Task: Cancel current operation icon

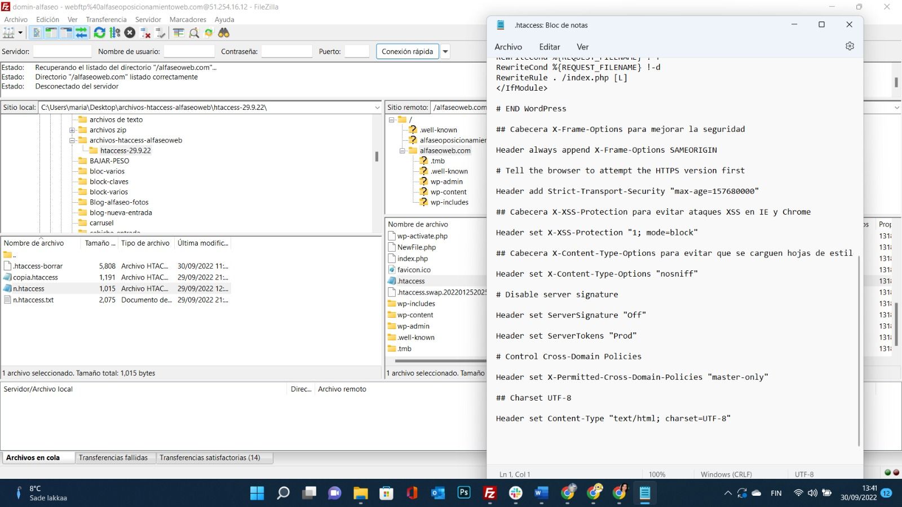Action: coord(130,33)
